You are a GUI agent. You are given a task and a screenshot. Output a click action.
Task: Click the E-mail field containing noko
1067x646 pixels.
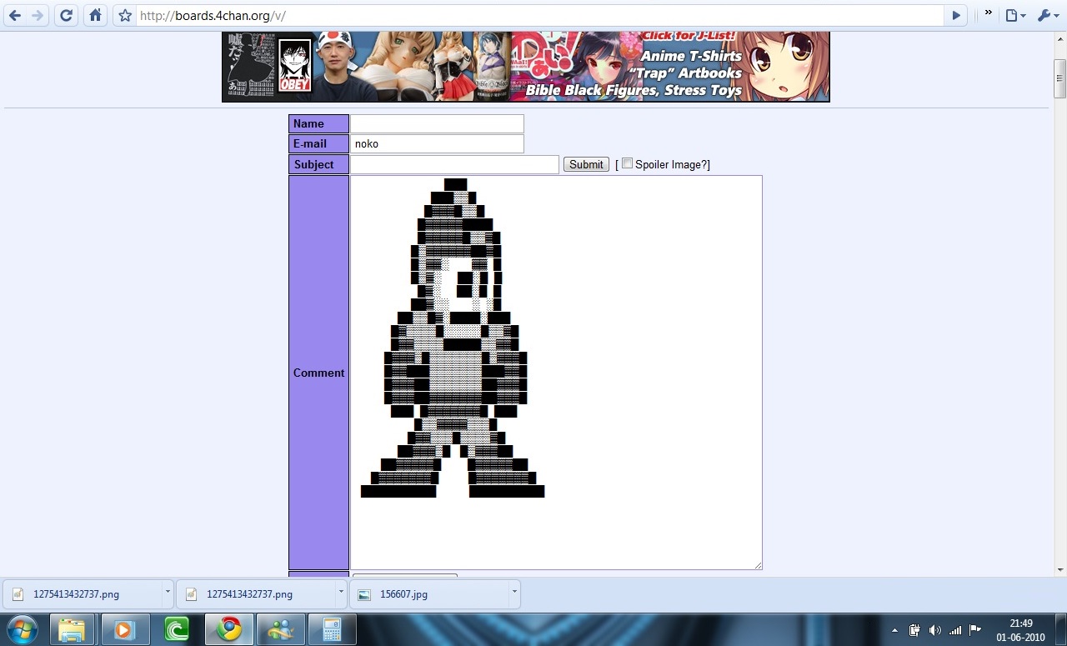(x=437, y=143)
